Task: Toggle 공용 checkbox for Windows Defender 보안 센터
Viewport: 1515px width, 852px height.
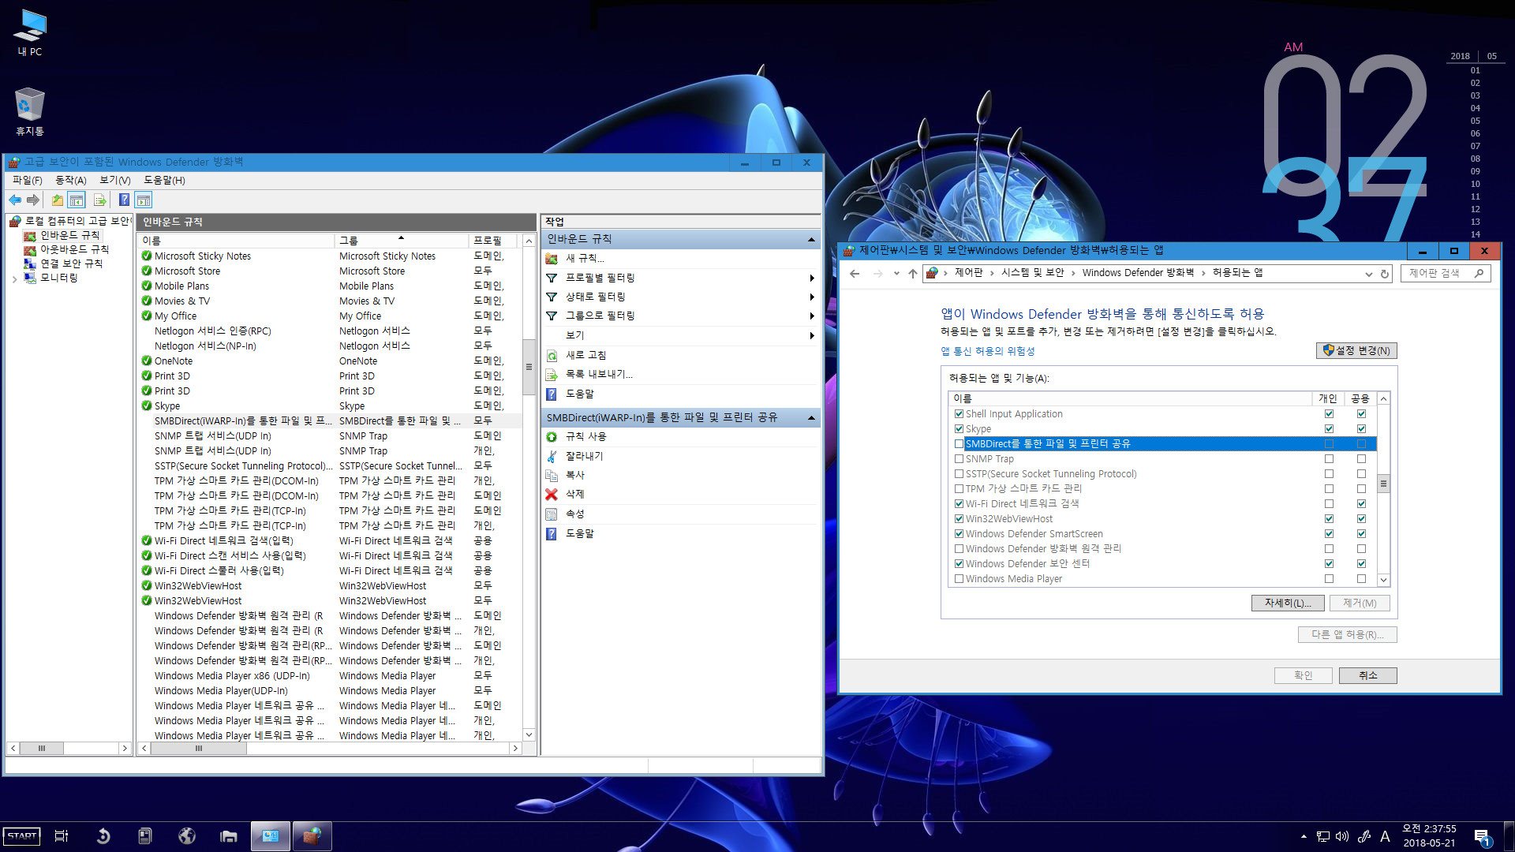Action: tap(1361, 564)
